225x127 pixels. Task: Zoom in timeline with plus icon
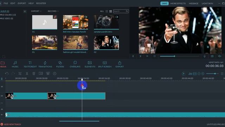(203, 74)
